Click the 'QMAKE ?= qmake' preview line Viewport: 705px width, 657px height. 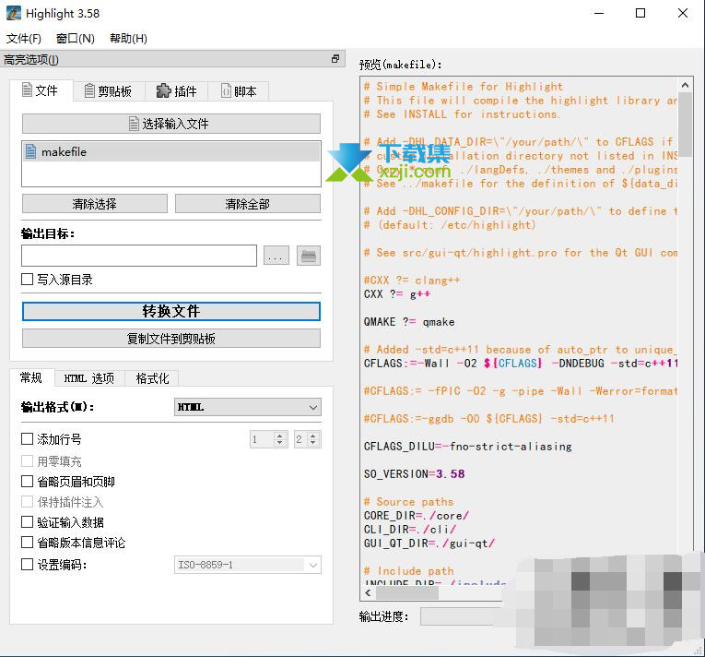click(x=409, y=321)
